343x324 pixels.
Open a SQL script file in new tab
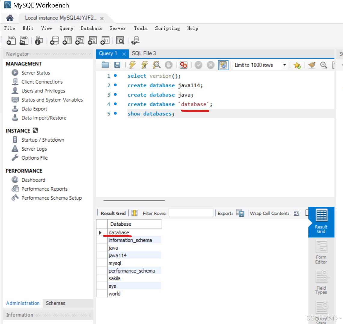pos(24,40)
